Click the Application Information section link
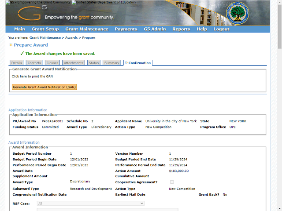 pos(28,110)
